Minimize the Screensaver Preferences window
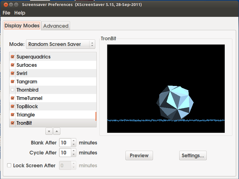The width and height of the screenshot is (239, 179). [x=11, y=5]
